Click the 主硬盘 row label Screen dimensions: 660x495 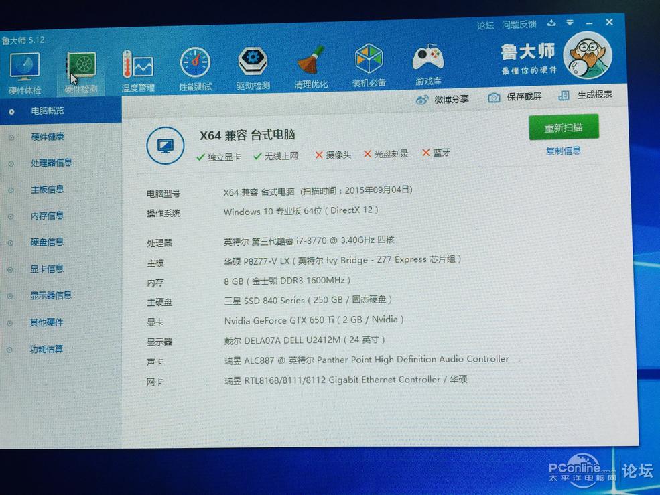(159, 302)
